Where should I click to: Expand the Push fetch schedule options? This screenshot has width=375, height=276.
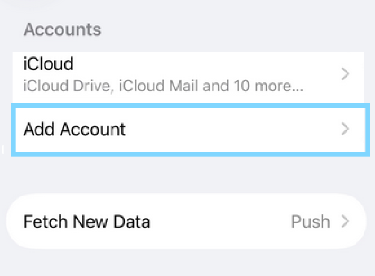[x=345, y=221]
